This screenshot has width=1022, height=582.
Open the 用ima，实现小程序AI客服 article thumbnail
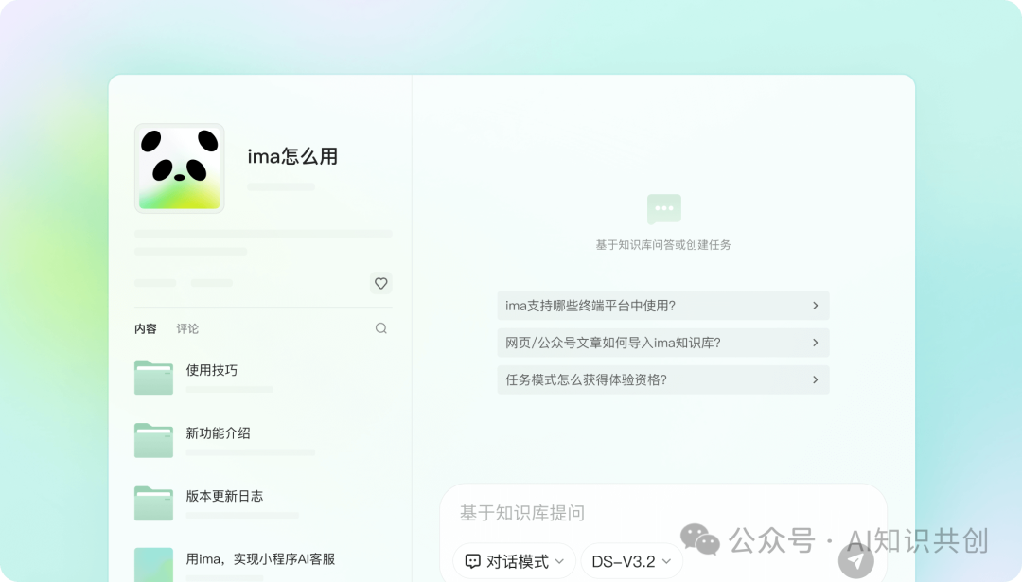pyautogui.click(x=154, y=564)
